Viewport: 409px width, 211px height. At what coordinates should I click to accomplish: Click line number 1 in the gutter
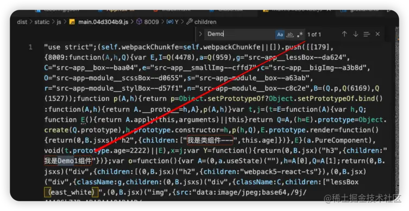30,47
